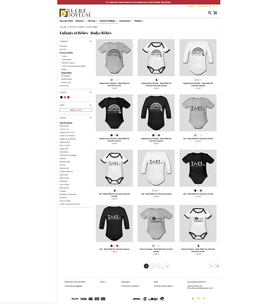Select the grey colour filter
Viewport: 277px width, 304px height.
[65, 97]
